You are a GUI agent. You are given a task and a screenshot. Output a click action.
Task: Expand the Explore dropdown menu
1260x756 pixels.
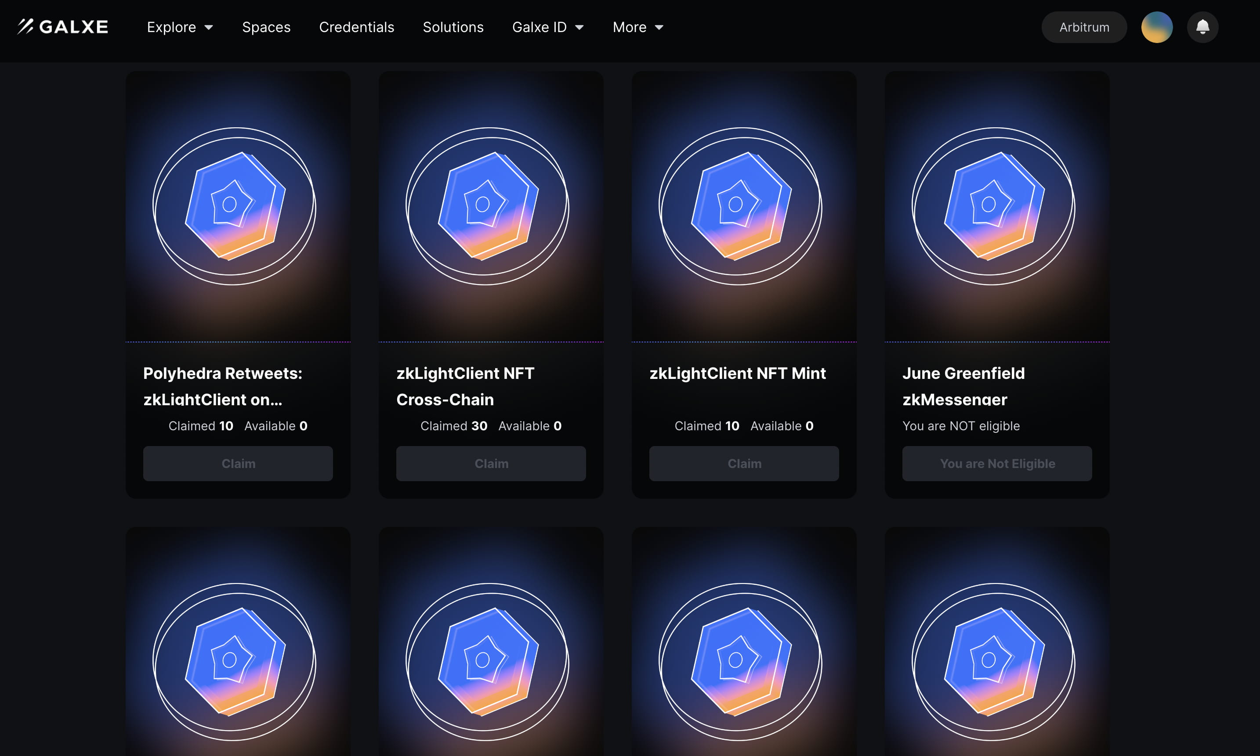point(179,27)
